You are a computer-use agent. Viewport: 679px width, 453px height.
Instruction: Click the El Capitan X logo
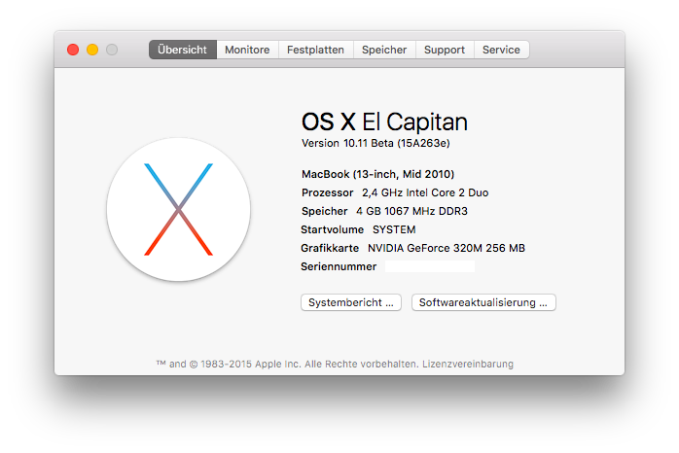(x=178, y=209)
